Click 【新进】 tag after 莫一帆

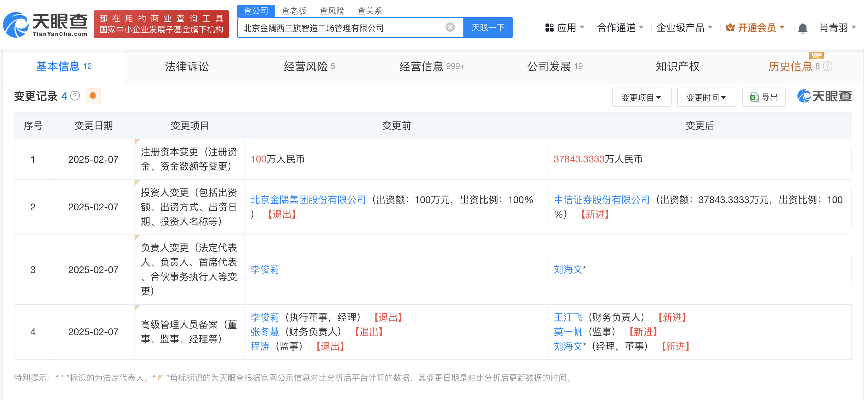click(643, 332)
